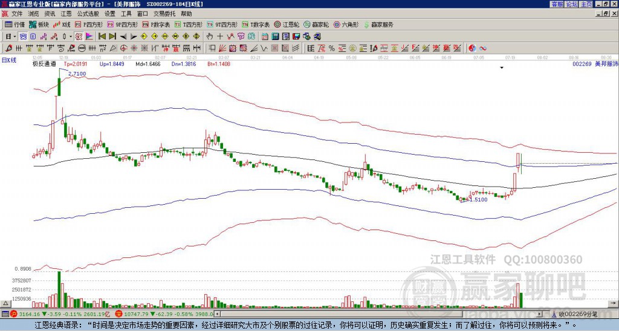Open the 9P四方形 tool

[123, 24]
